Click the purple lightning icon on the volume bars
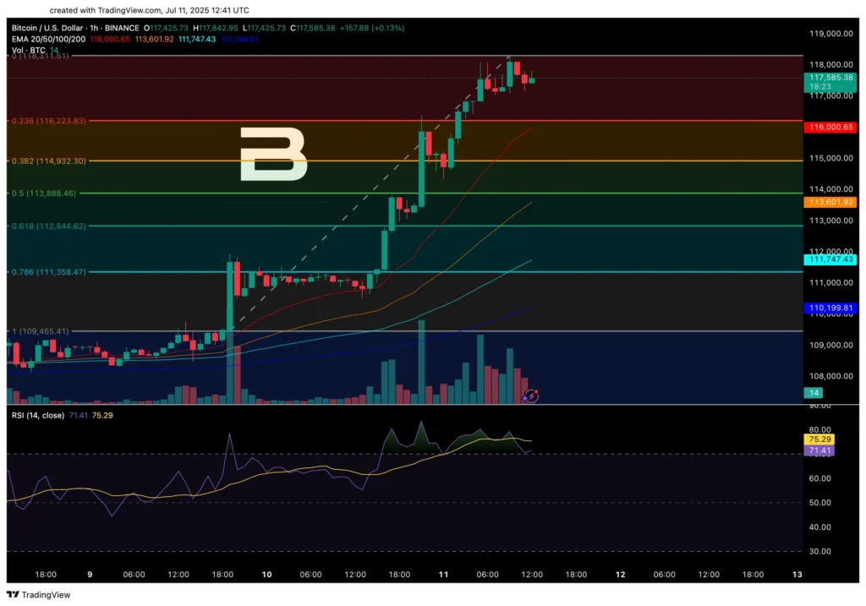 pyautogui.click(x=531, y=396)
